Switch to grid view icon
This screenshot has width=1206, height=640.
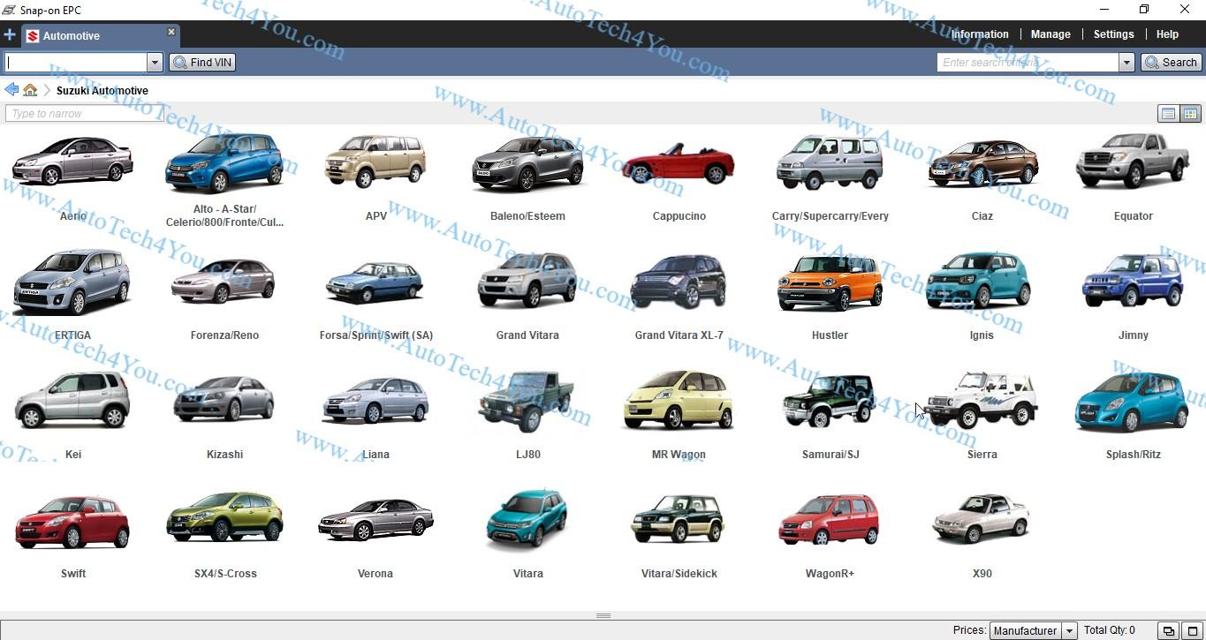(1190, 113)
